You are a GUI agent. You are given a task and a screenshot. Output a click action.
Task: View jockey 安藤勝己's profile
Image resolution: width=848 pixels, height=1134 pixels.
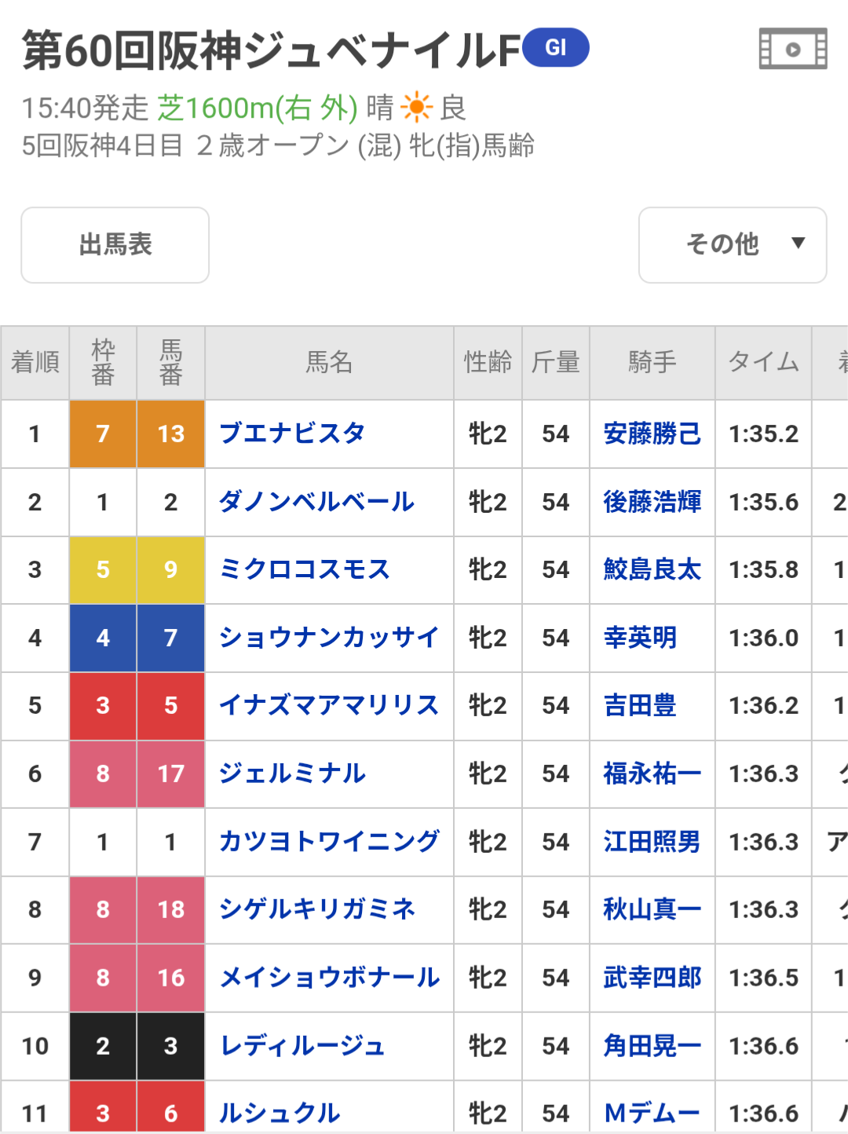(x=652, y=433)
